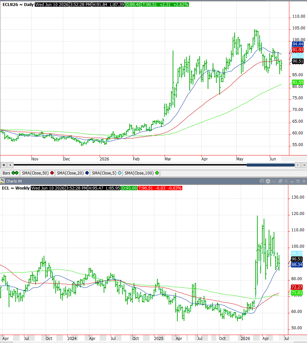Viewport: 307px width, 343px height.
Task: Click the daily chart O:89.40 open value
Action: point(133,5)
